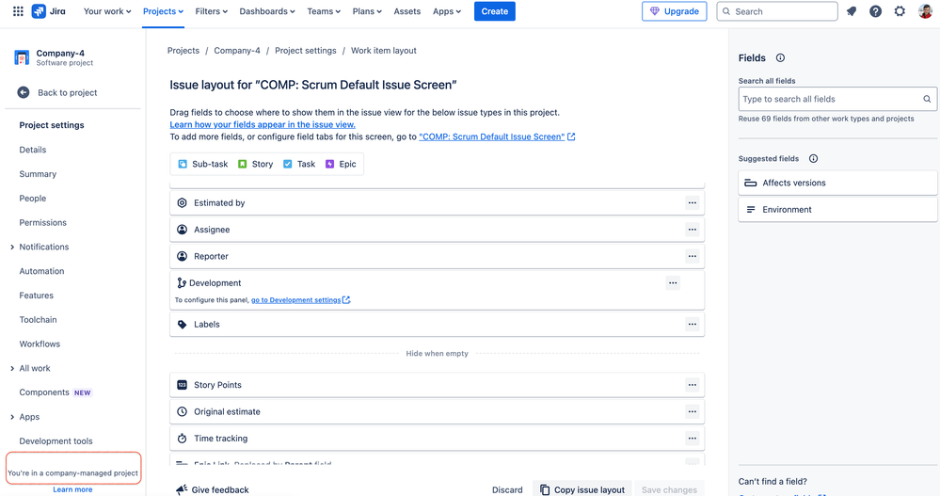Image resolution: width=940 pixels, height=496 pixels.
Task: Click Project settings in the breadcrumb
Action: click(306, 51)
